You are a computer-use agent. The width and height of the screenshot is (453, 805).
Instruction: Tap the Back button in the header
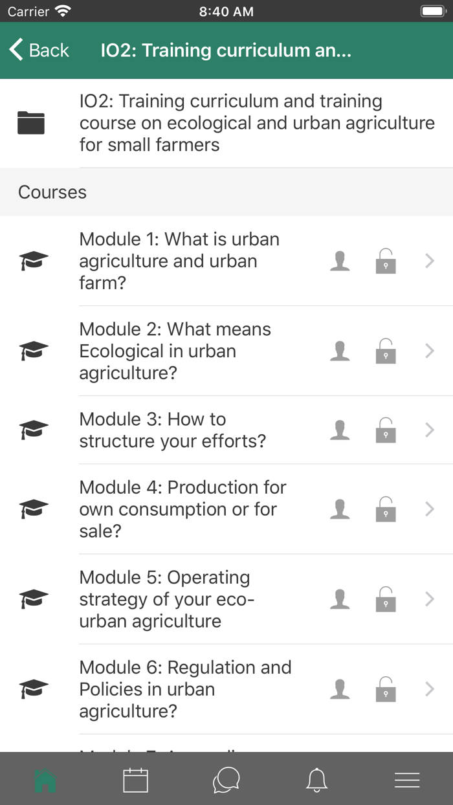coord(39,50)
